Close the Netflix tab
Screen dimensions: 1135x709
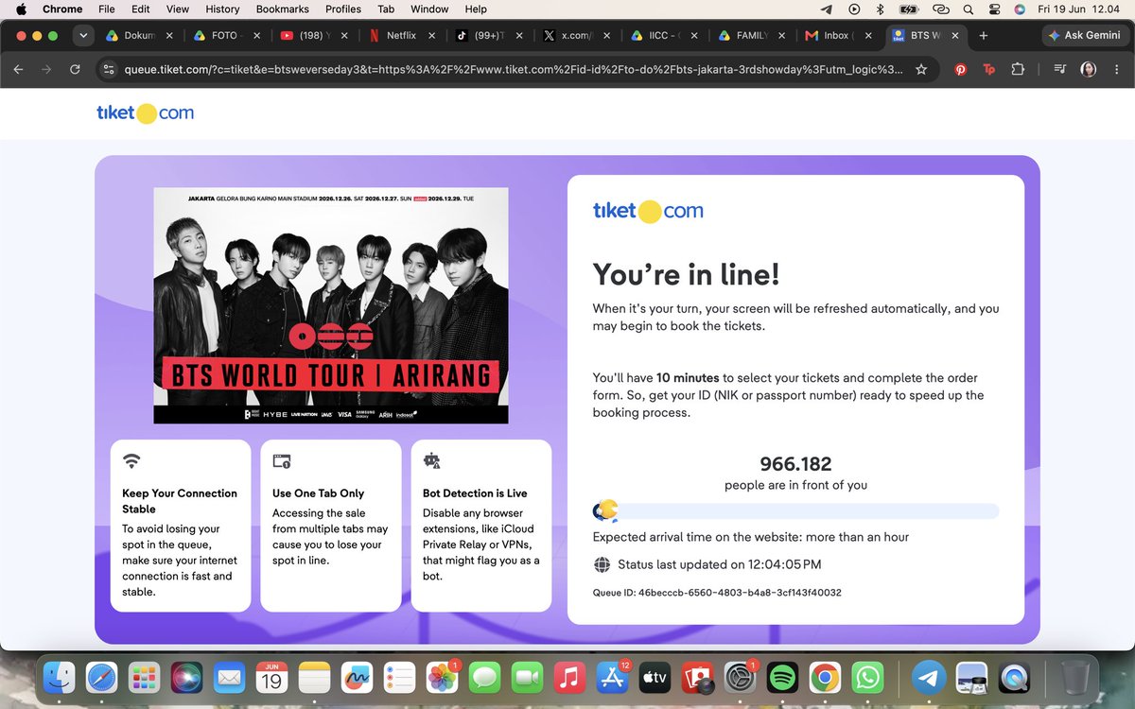430,35
